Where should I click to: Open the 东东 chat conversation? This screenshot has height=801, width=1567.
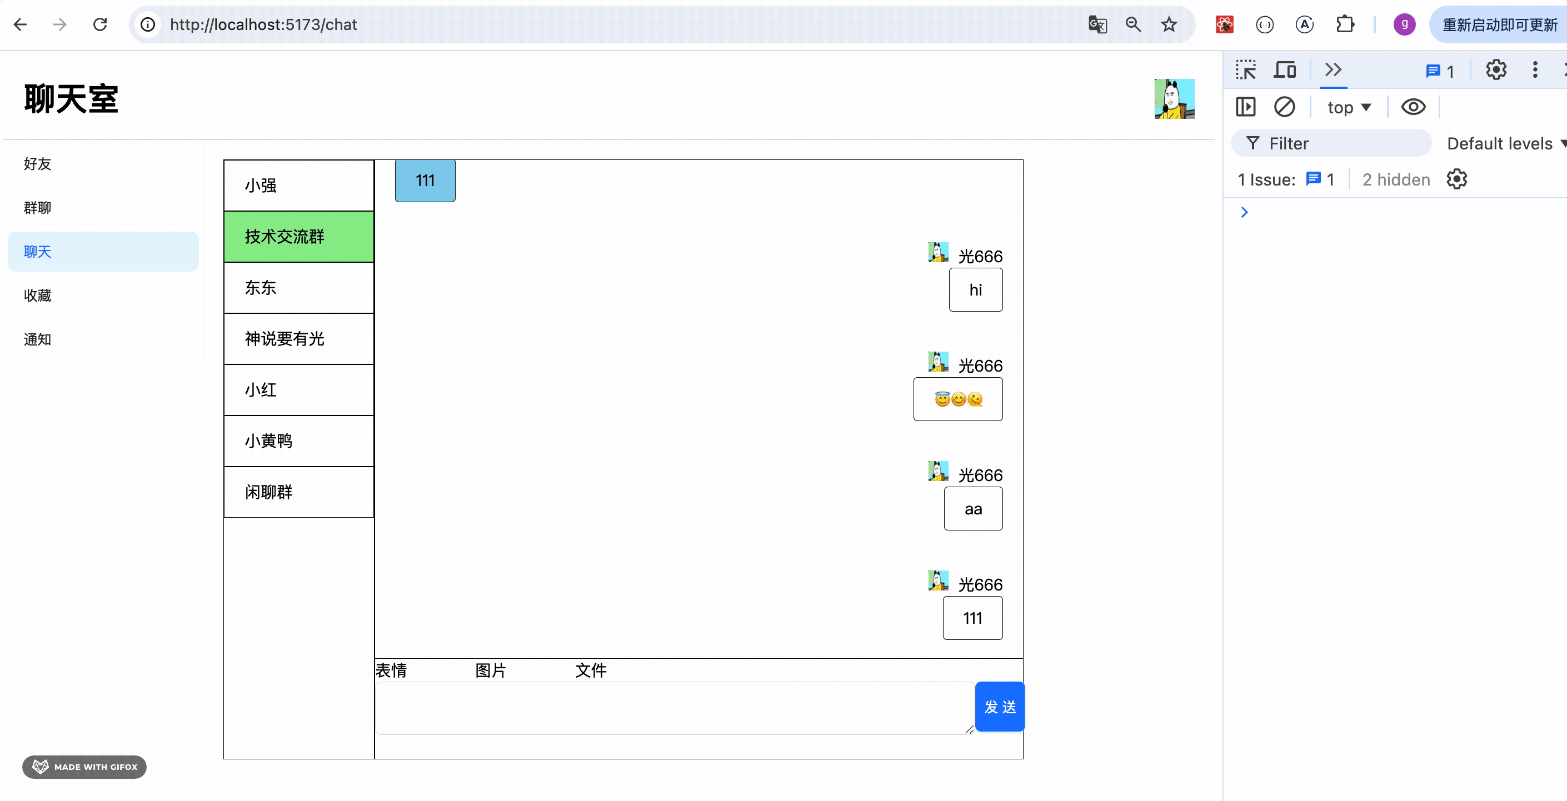tap(298, 288)
